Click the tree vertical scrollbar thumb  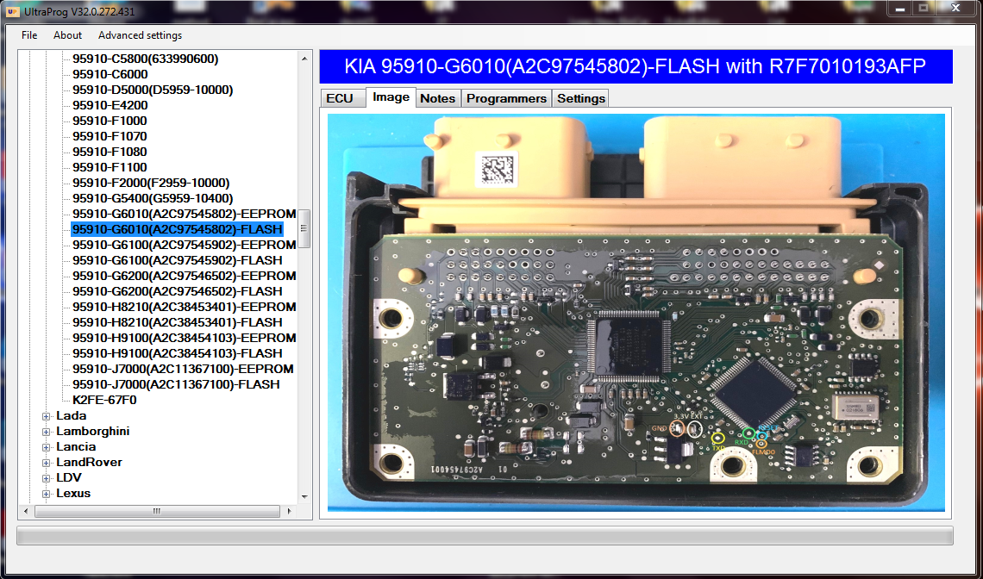click(304, 228)
